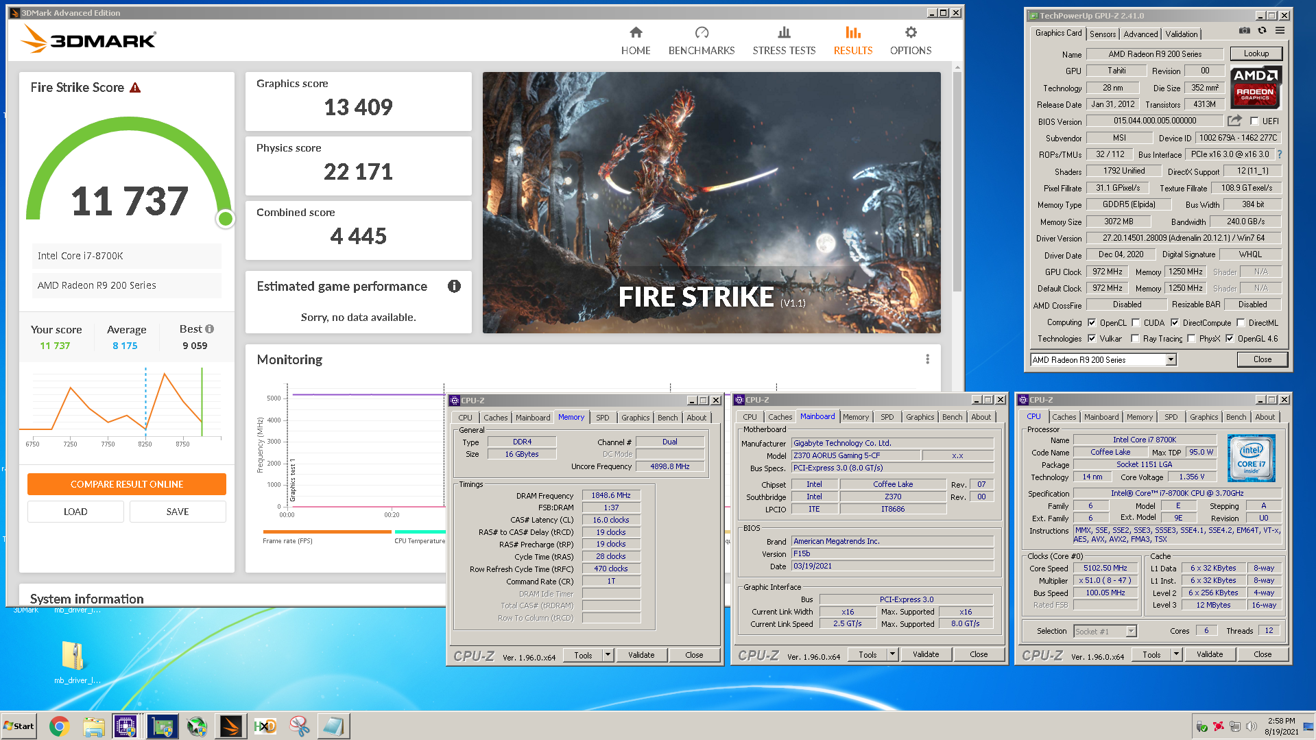The image size is (1316, 740).
Task: Toggle the OpenCL checkbox
Action: click(x=1092, y=322)
